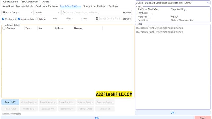
Task: Click the Execute Exploit button
Action: coord(105,102)
